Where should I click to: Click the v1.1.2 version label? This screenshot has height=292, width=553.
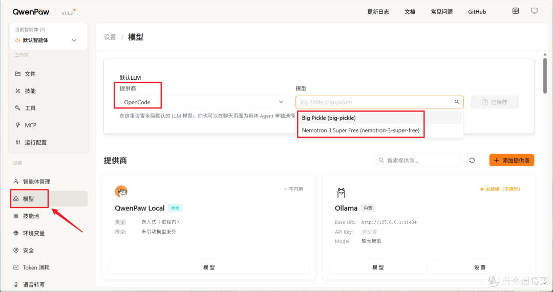[x=67, y=13]
